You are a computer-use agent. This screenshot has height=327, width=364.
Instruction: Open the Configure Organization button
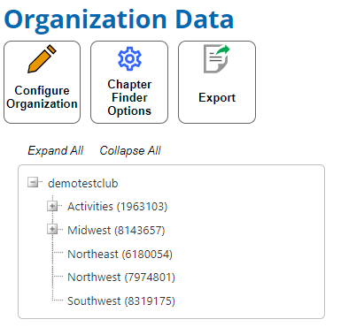click(x=42, y=82)
